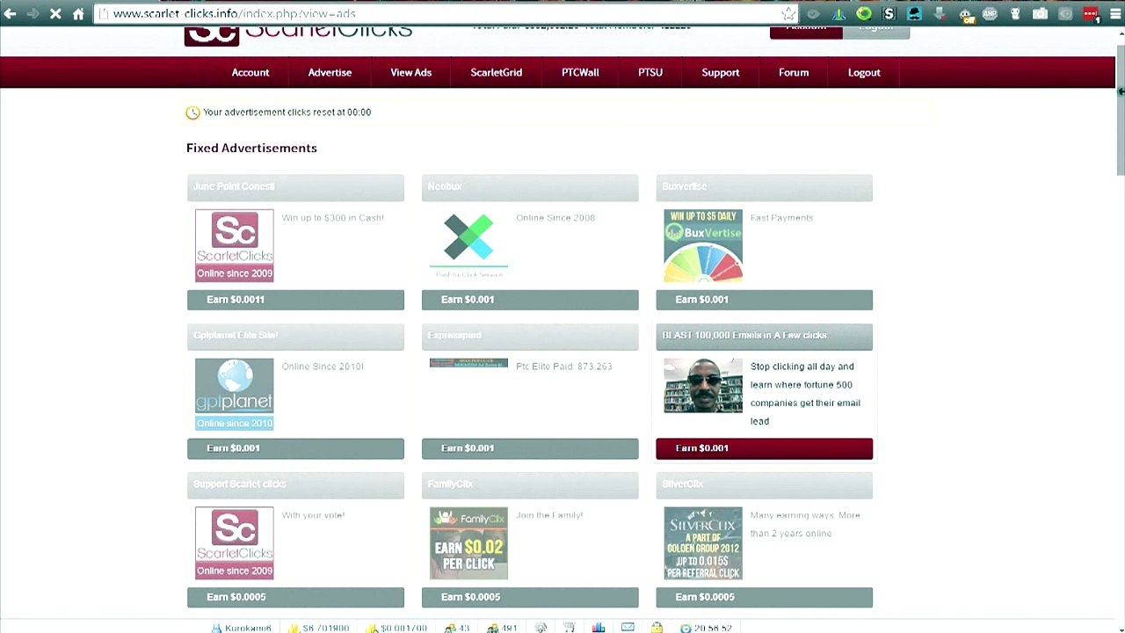Open the SilverClix Golden Group thumbnail
The width and height of the screenshot is (1125, 633).
(x=703, y=543)
